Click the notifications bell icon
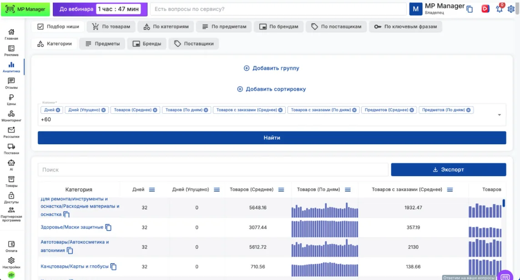 coord(500,9)
